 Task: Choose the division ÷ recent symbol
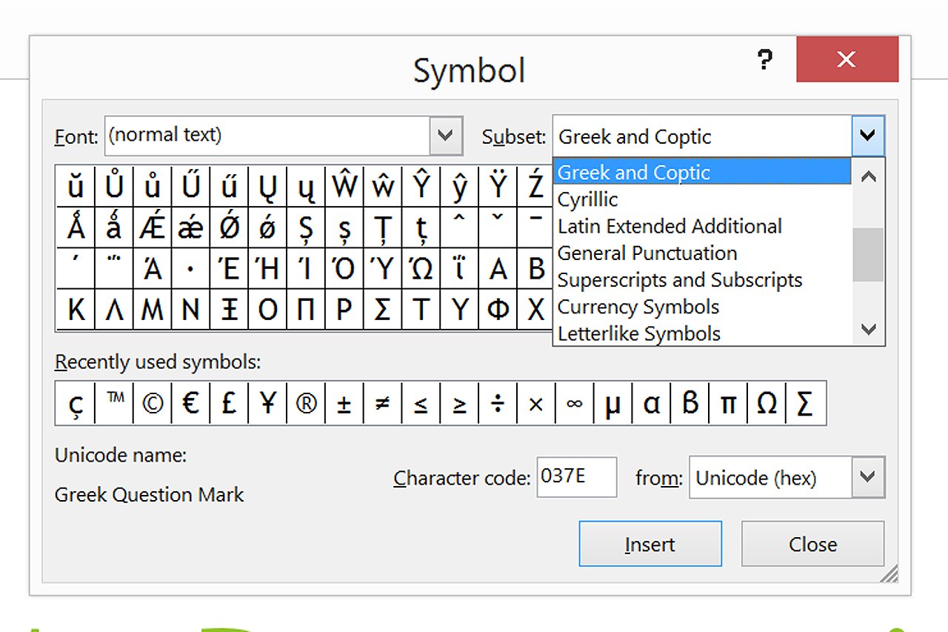[498, 403]
